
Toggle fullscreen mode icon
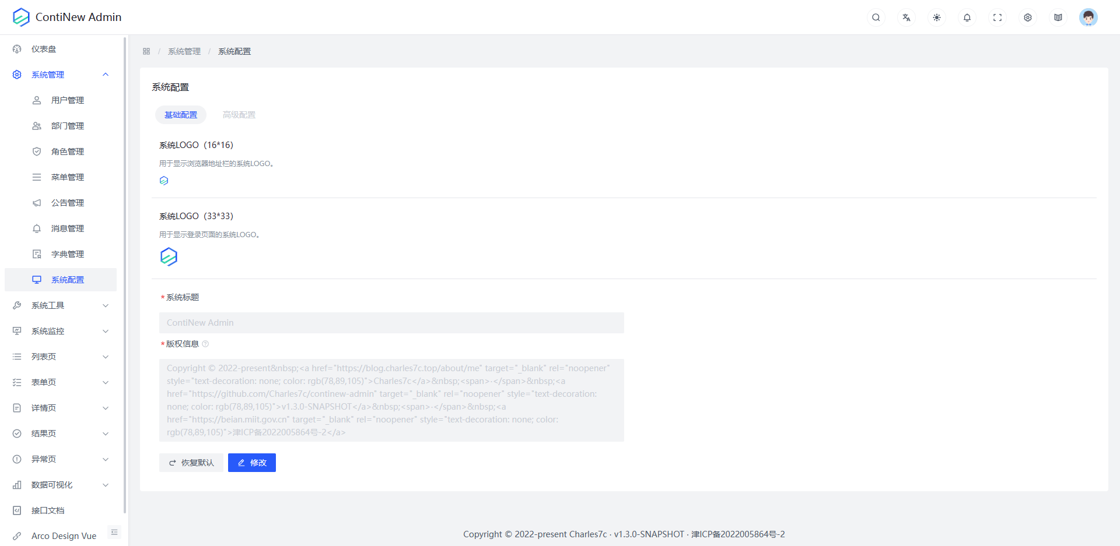(x=997, y=17)
